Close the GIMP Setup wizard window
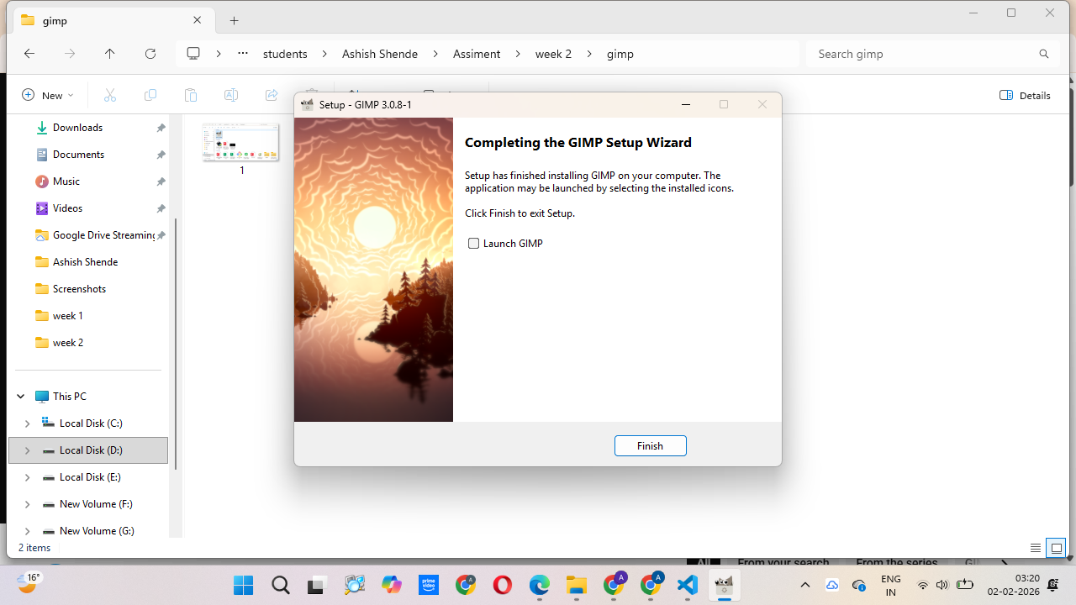Image resolution: width=1076 pixels, height=605 pixels. click(762, 105)
